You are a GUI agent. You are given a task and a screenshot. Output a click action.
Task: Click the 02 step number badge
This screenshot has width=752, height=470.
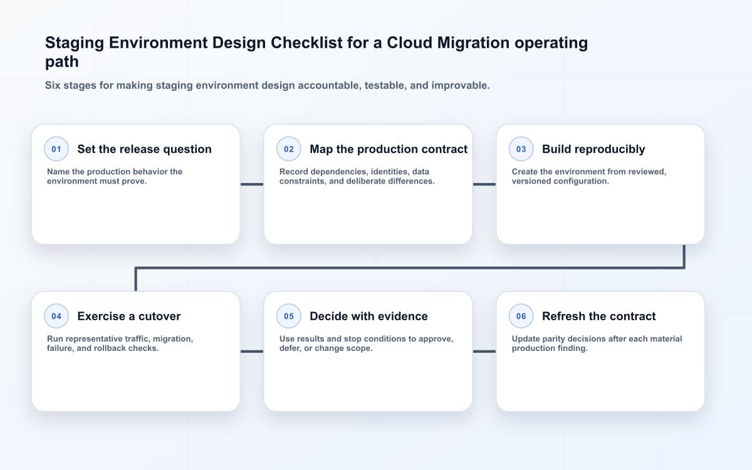pos(289,149)
